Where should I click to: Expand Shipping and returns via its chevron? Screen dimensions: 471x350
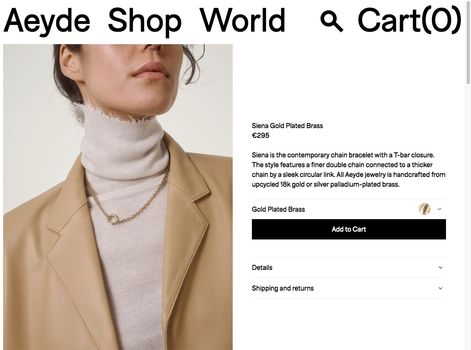point(441,288)
